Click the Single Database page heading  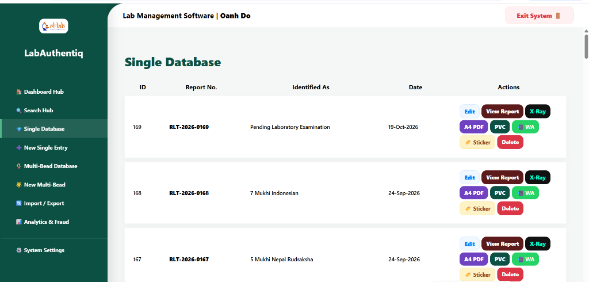(173, 62)
